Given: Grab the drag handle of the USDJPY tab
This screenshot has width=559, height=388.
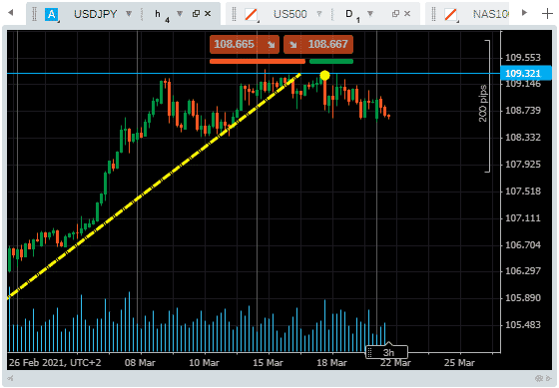Looking at the screenshot, I should [35, 14].
